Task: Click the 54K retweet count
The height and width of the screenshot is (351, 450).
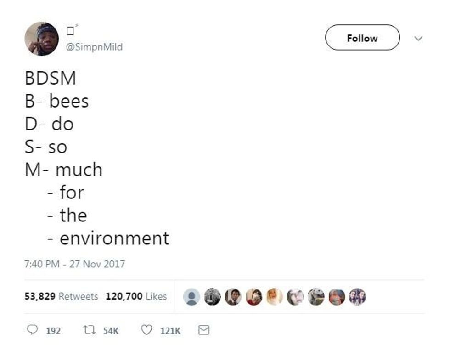Action: pos(111,331)
